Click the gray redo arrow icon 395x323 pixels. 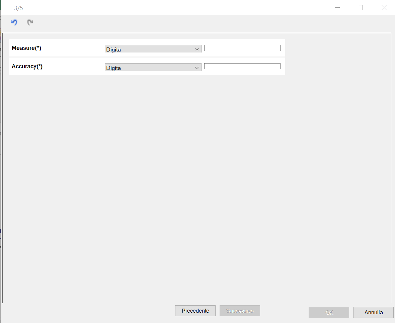point(30,22)
